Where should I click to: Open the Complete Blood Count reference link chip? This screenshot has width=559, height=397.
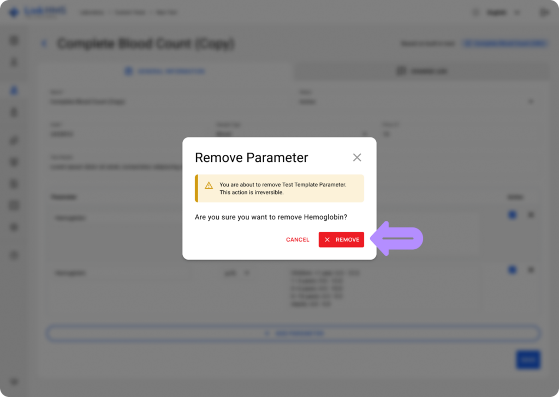click(x=504, y=43)
